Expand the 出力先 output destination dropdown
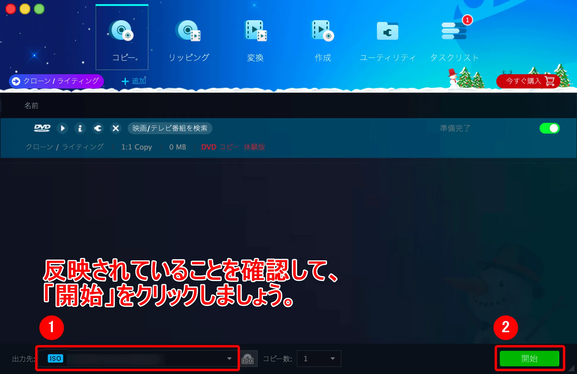This screenshot has width=577, height=374. click(x=229, y=359)
